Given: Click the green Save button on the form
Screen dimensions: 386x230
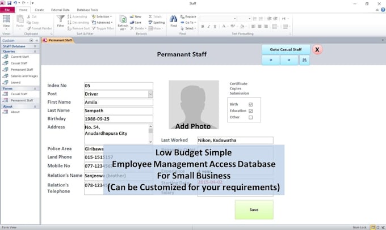Looking at the screenshot, I should 254,210.
